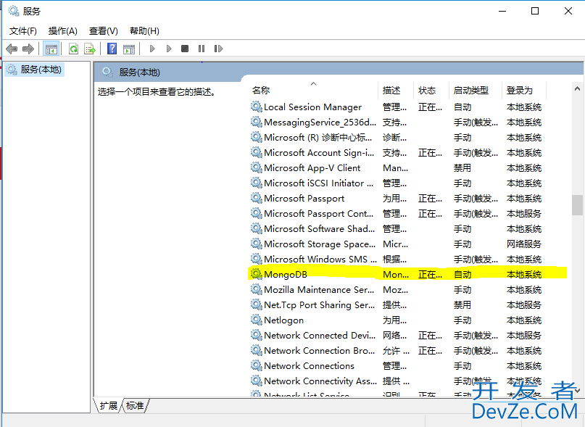Click the Forward arrow in the toolbar
Viewport: 585px width, 427px height.
tap(28, 49)
